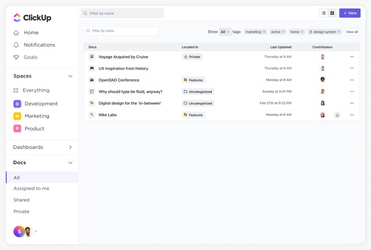
Task: Collapse the Spaces section
Action: [70, 76]
